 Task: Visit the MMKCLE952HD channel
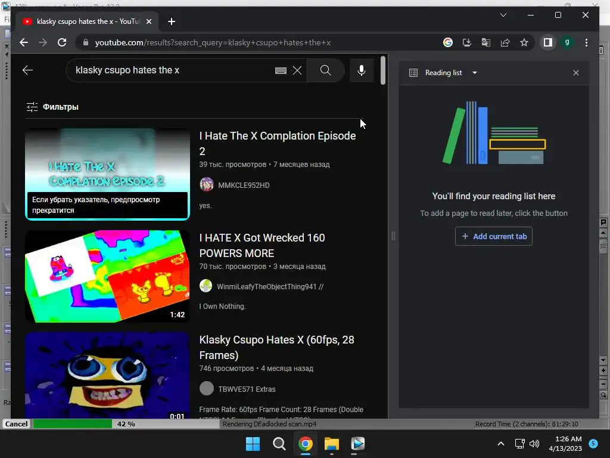244,185
